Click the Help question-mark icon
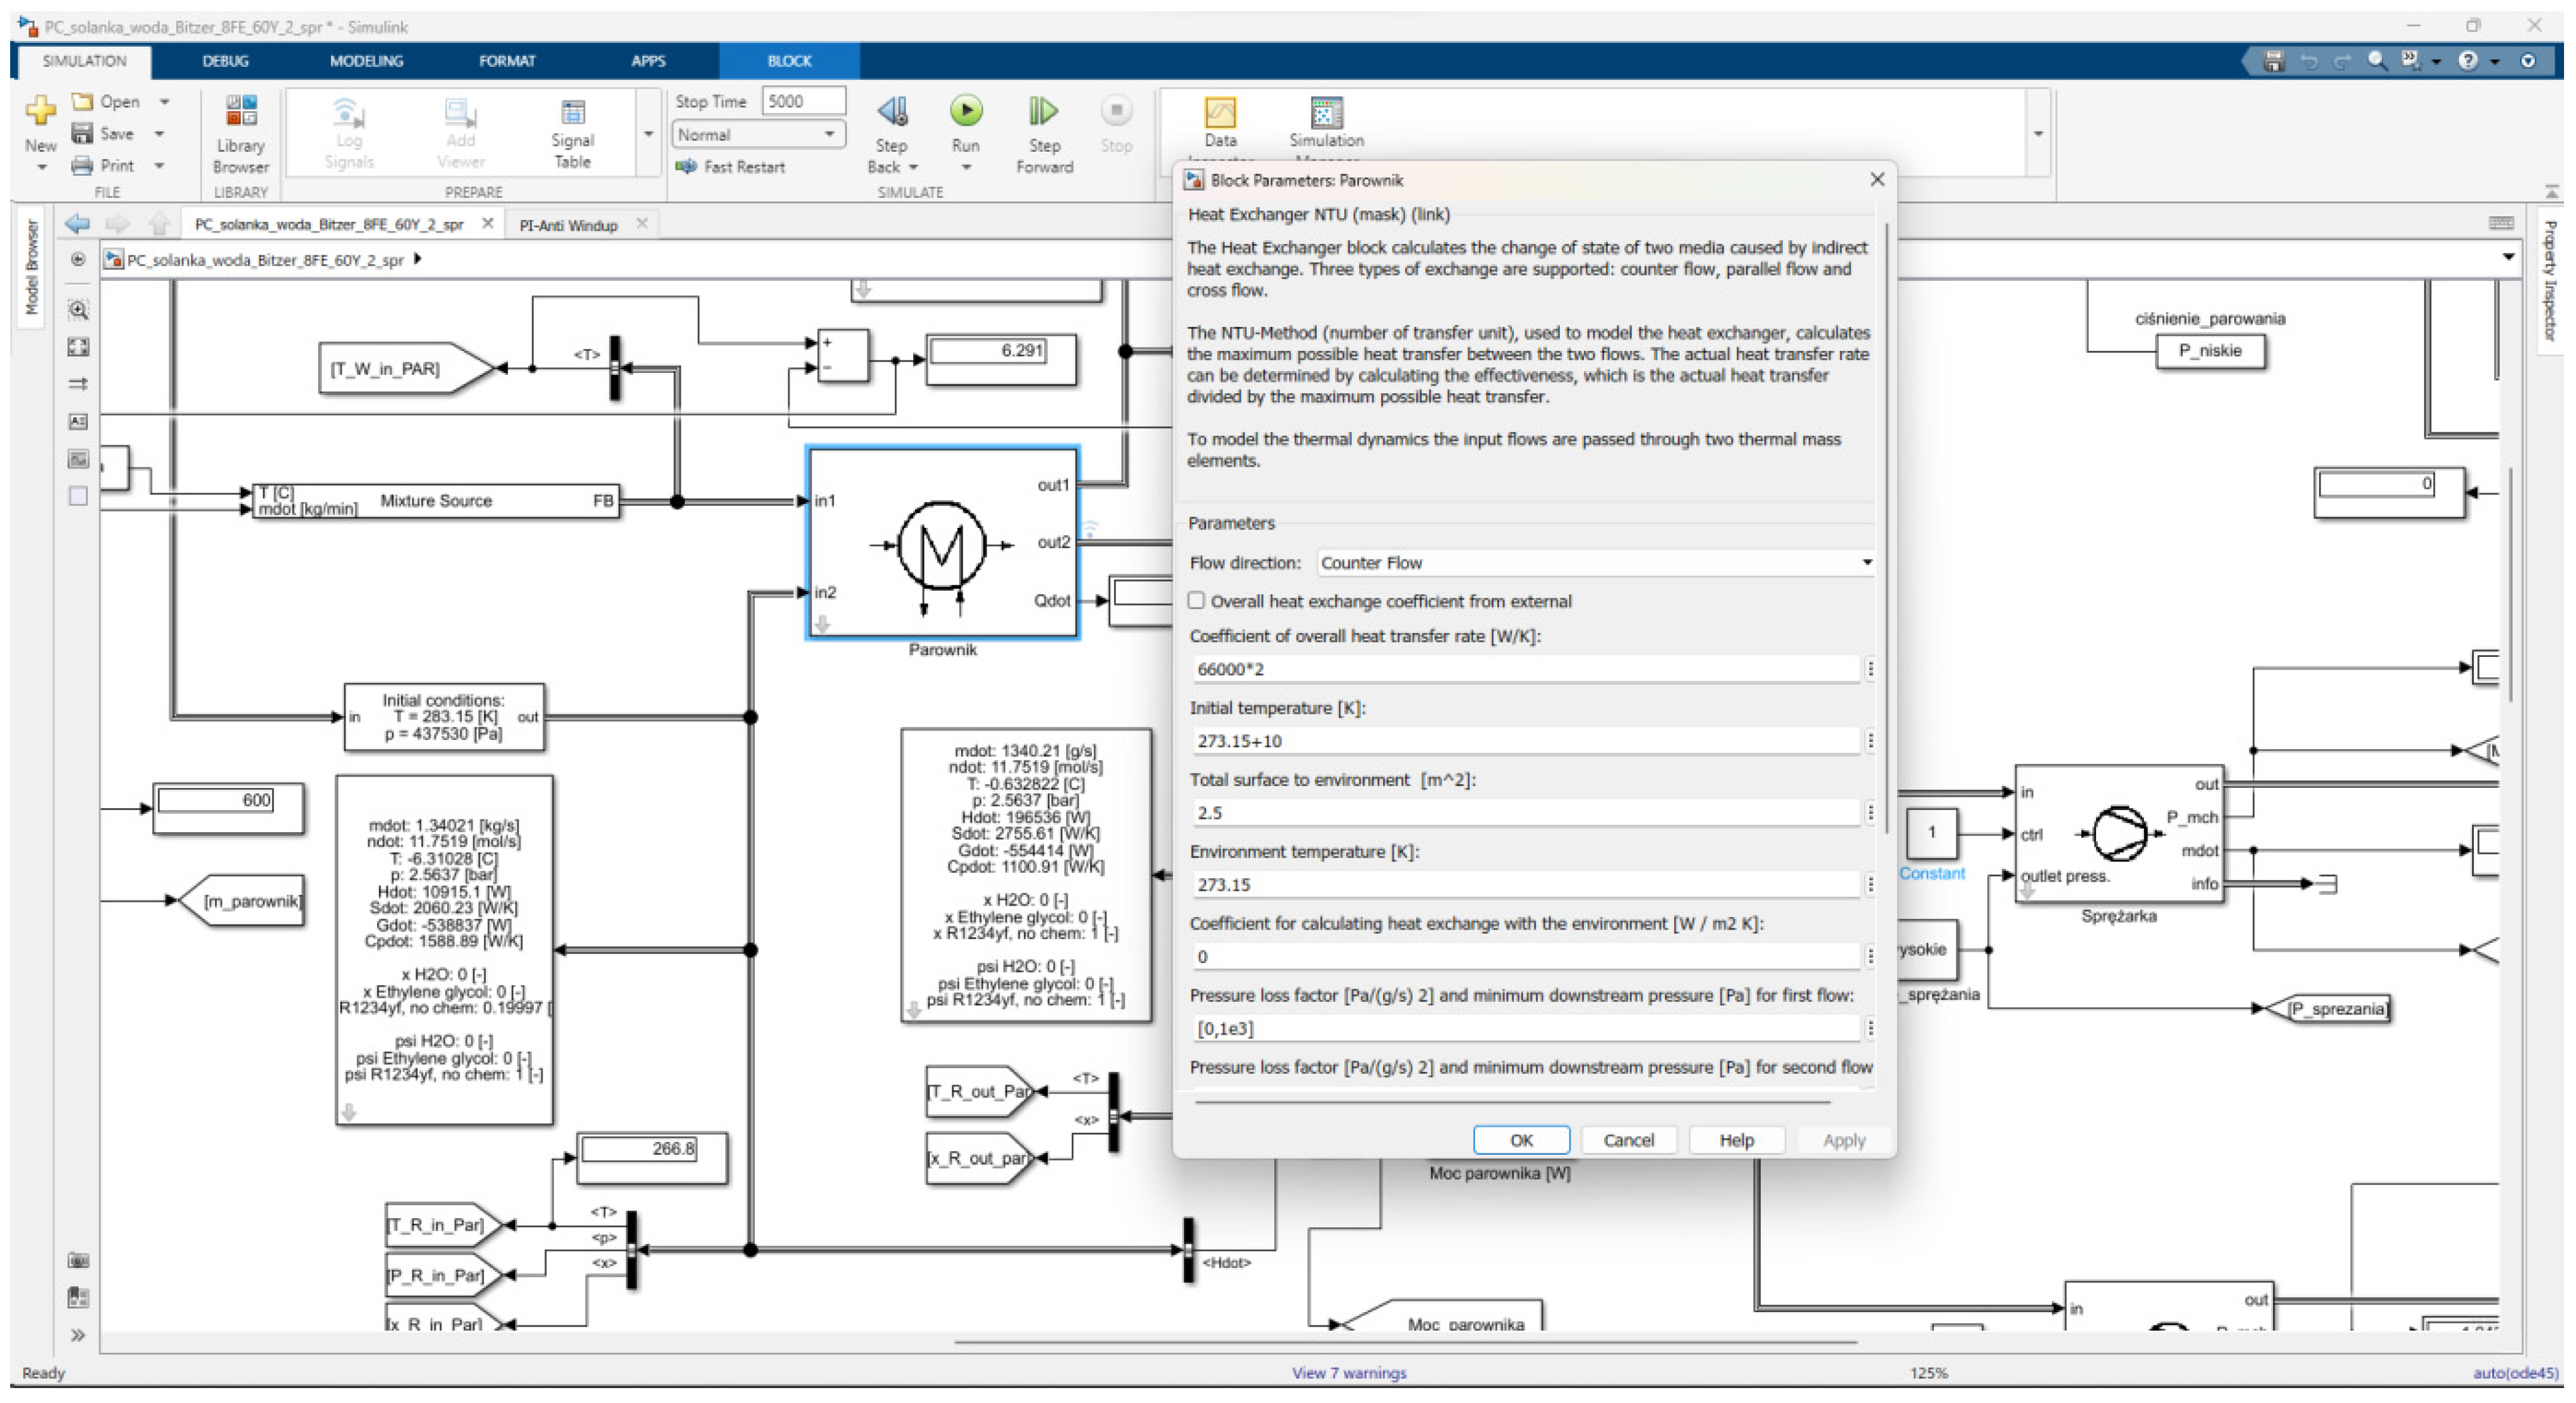2576x1403 pixels. 2467,61
